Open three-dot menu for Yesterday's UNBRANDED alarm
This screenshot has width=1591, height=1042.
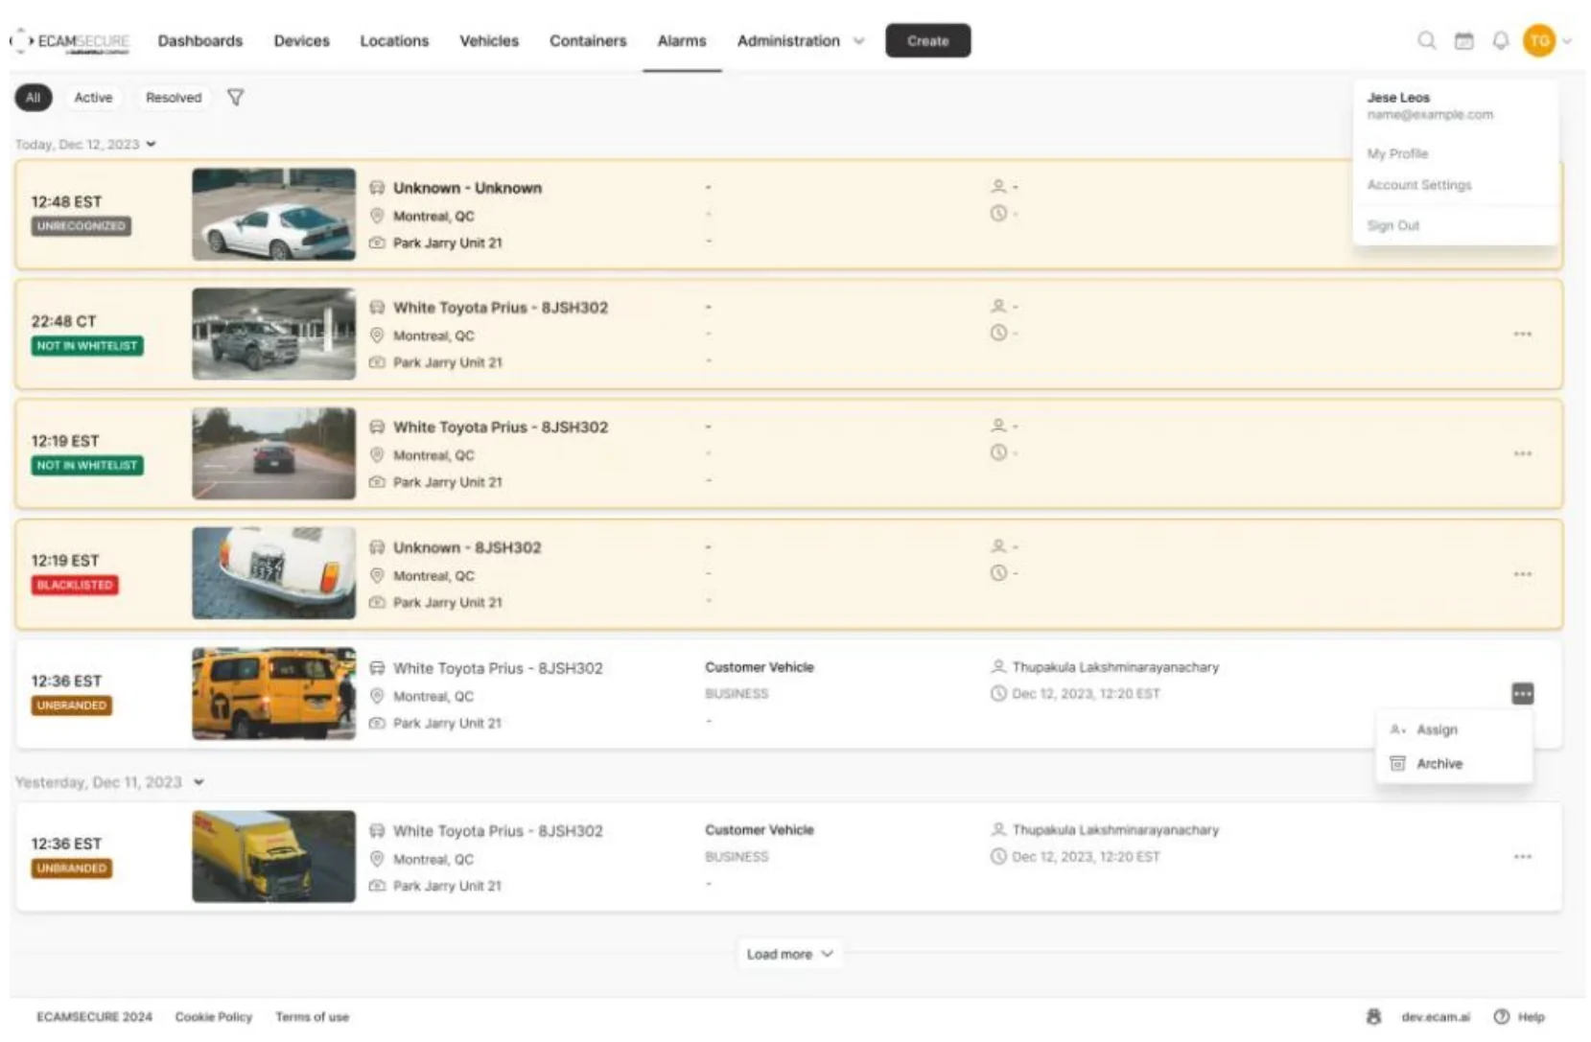click(1522, 857)
